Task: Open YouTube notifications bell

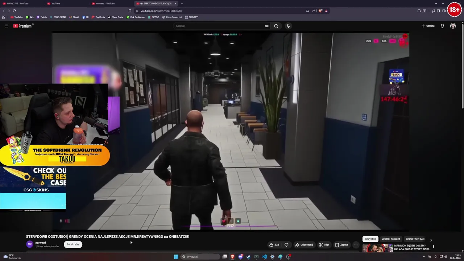Action: pos(442,26)
